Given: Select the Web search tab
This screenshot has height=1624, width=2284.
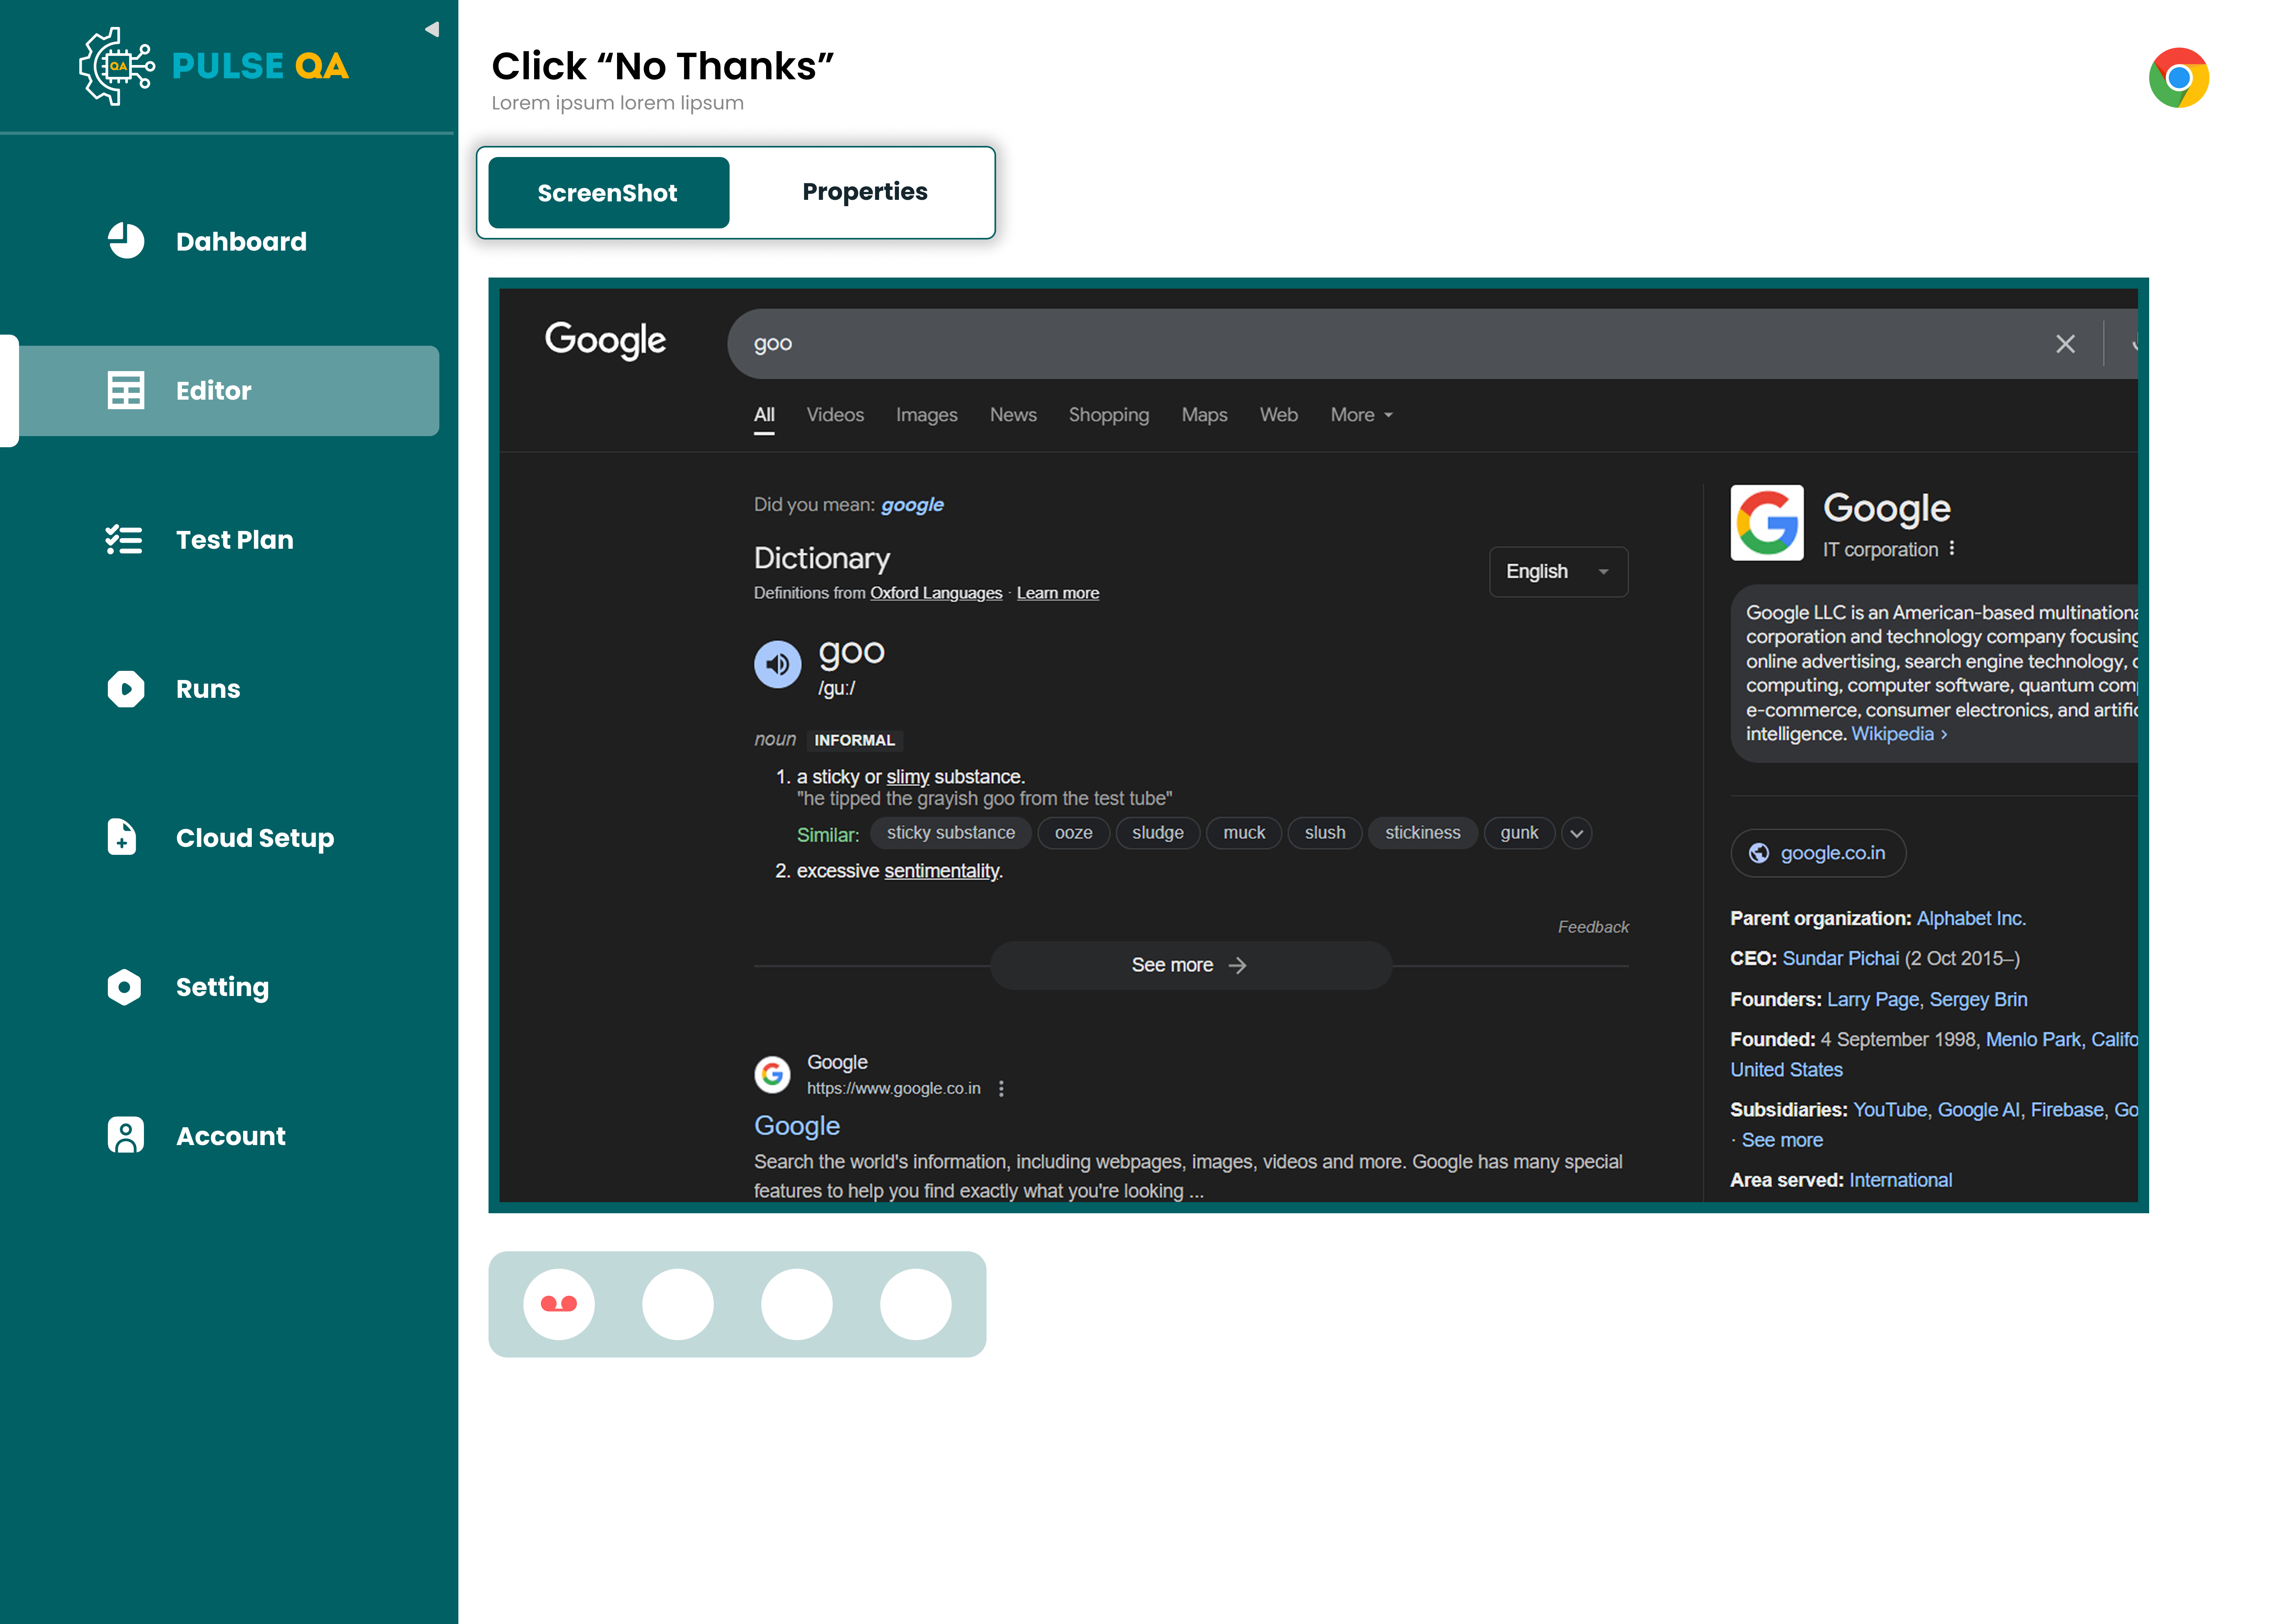Looking at the screenshot, I should (x=1278, y=415).
